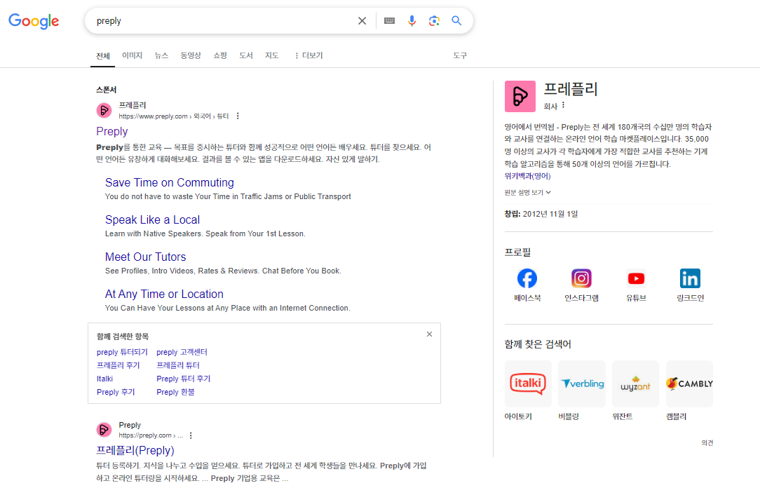Clear the search box with X
Screen dimensions: 760x488
coord(362,21)
